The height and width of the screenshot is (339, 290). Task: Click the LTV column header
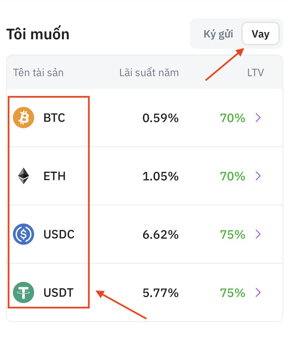click(x=255, y=72)
